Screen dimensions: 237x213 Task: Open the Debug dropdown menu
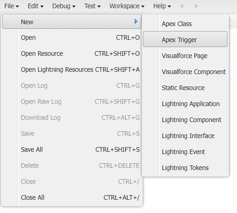(x=64, y=6)
